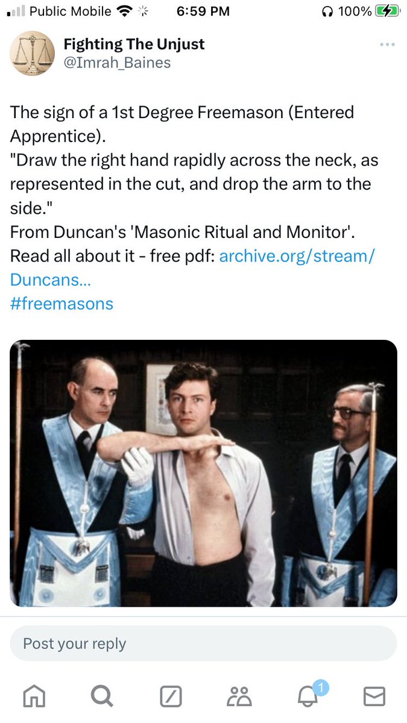Open the @Imrah_Baines handle
Screen dimensions: 407x723
(117, 62)
